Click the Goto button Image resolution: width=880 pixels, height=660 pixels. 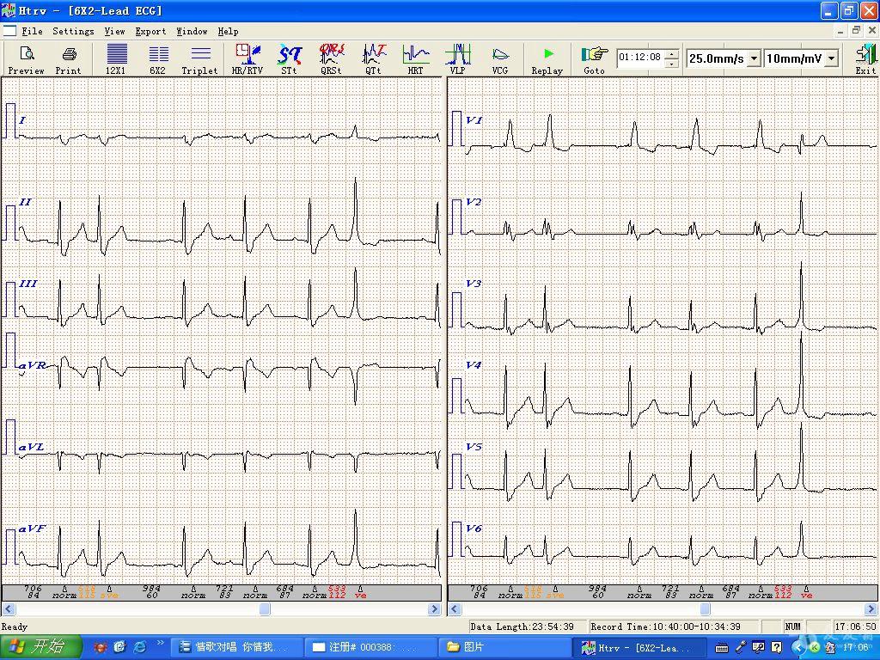594,59
